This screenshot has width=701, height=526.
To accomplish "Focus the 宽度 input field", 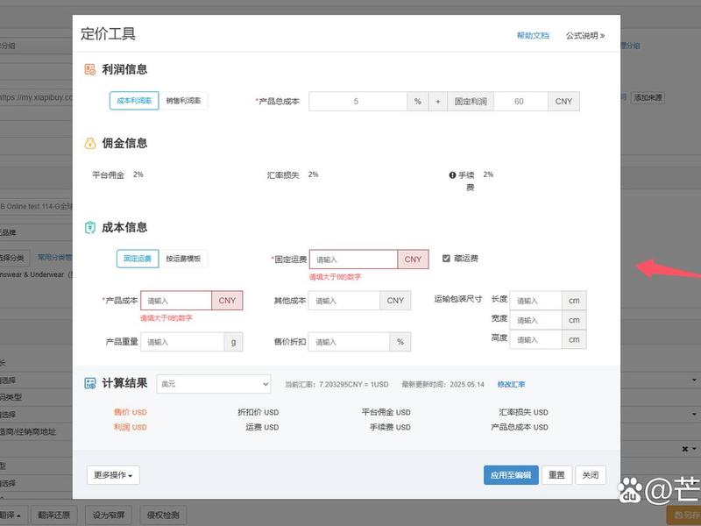I will pyautogui.click(x=535, y=320).
